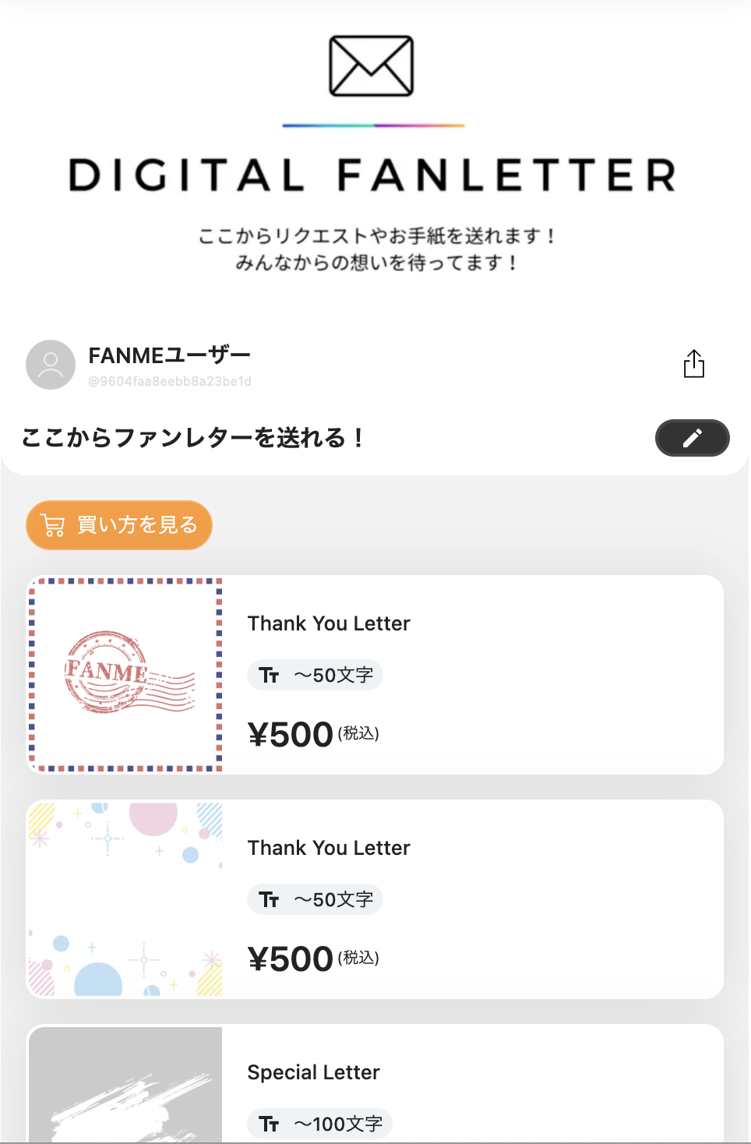Select the gray brushstroke Special Letter thumbnail
The width and height of the screenshot is (751, 1144).
125,1085
